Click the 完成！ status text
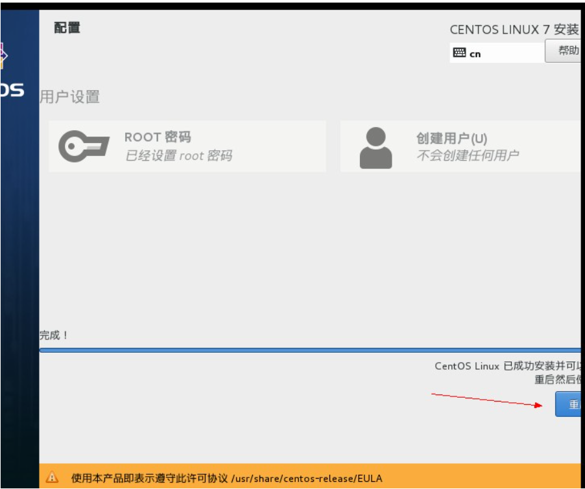This screenshot has width=585, height=489. click(54, 335)
